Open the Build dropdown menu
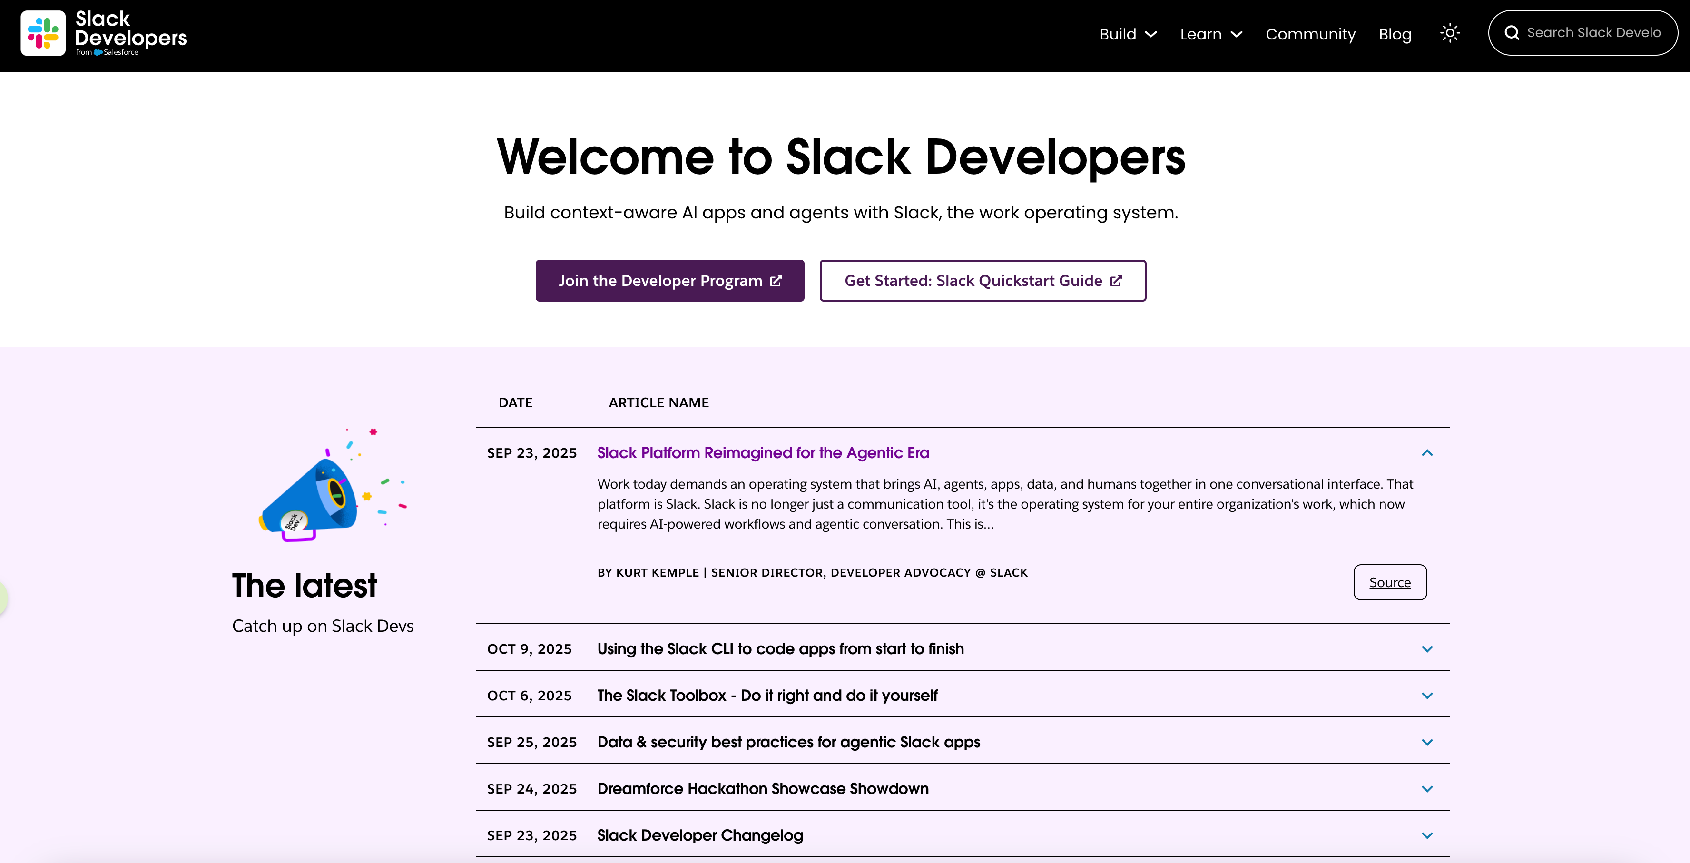Viewport: 1690px width, 863px height. pos(1128,34)
